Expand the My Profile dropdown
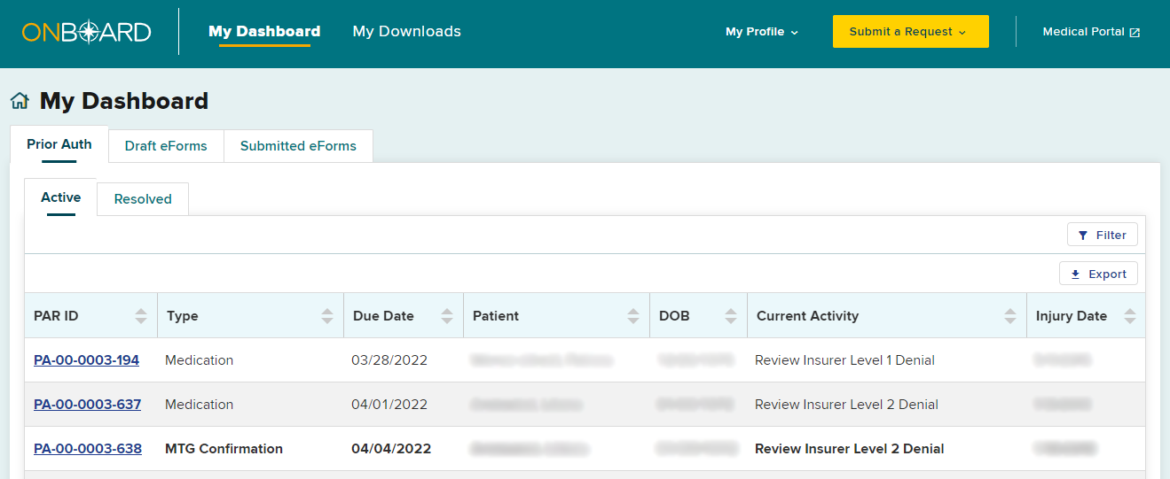 click(x=761, y=32)
